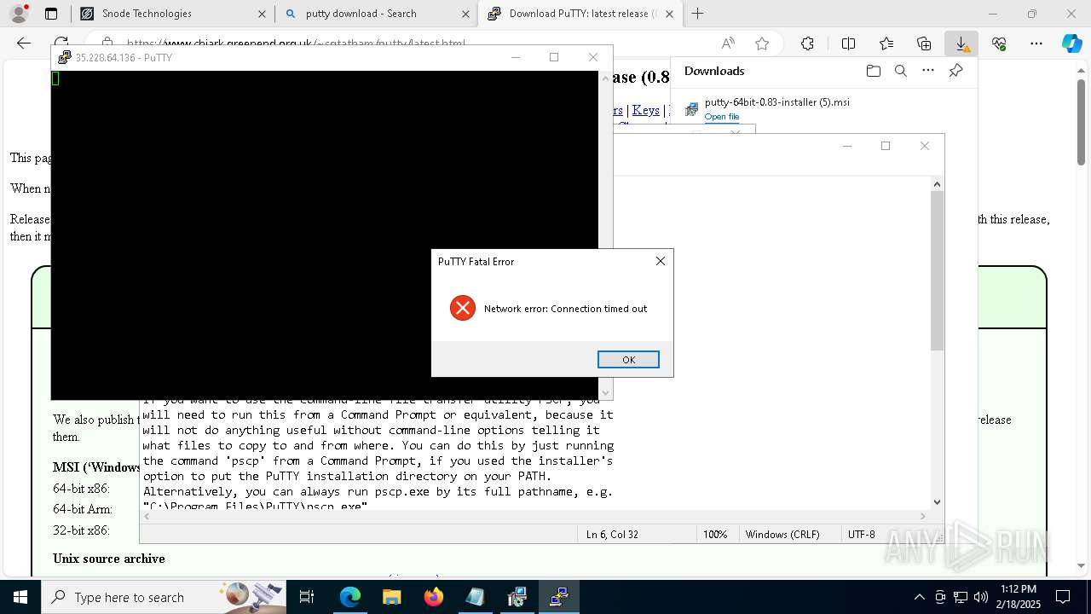
Task: Close the PuTTY Fatal Error dialog
Action: pos(660,261)
